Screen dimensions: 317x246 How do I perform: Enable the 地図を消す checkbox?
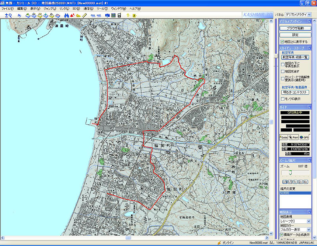[283, 71]
